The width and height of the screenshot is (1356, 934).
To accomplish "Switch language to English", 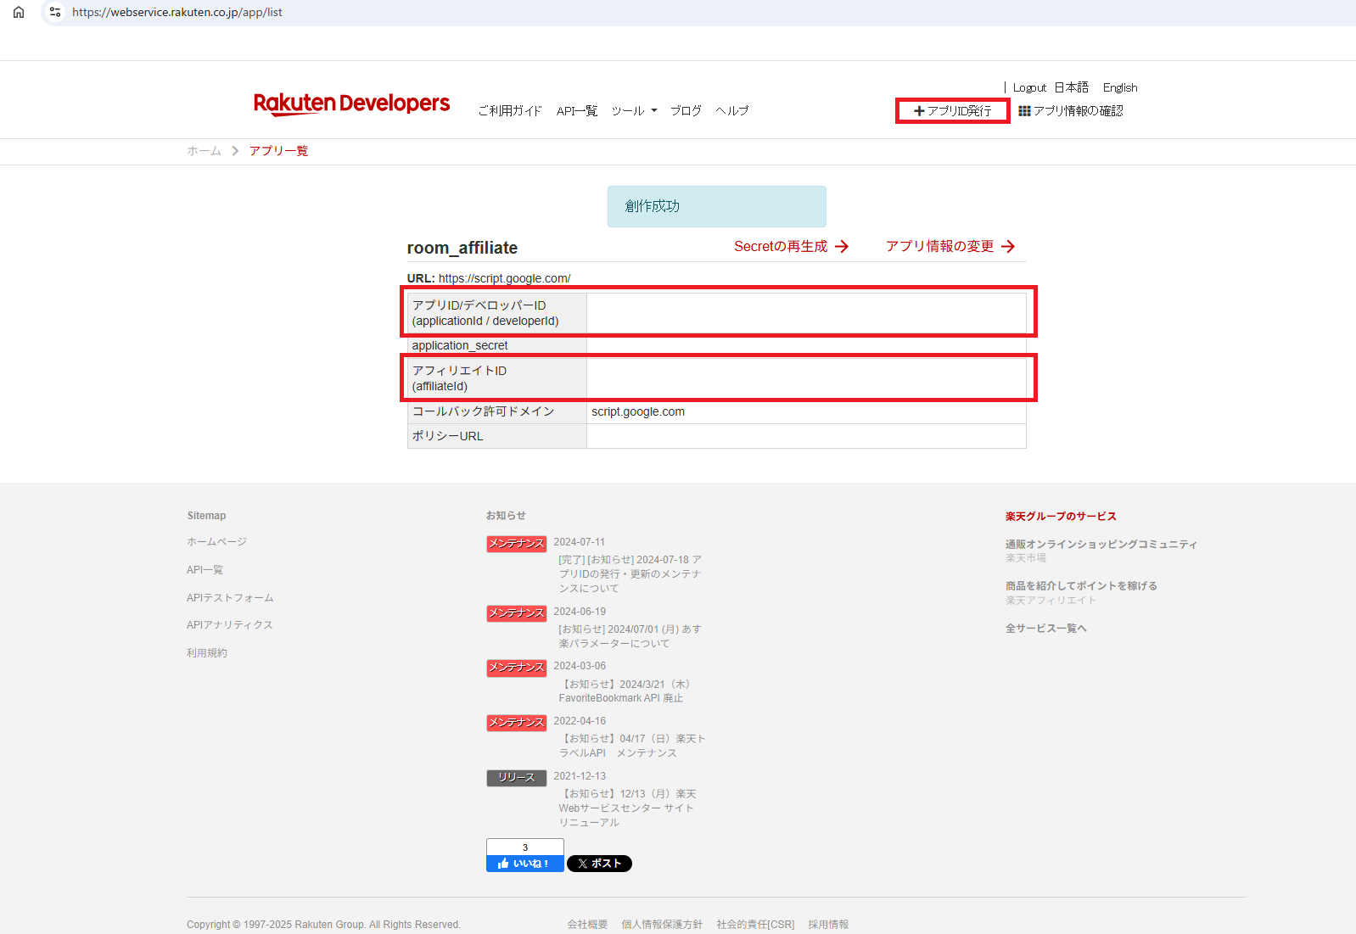I will [x=1120, y=87].
